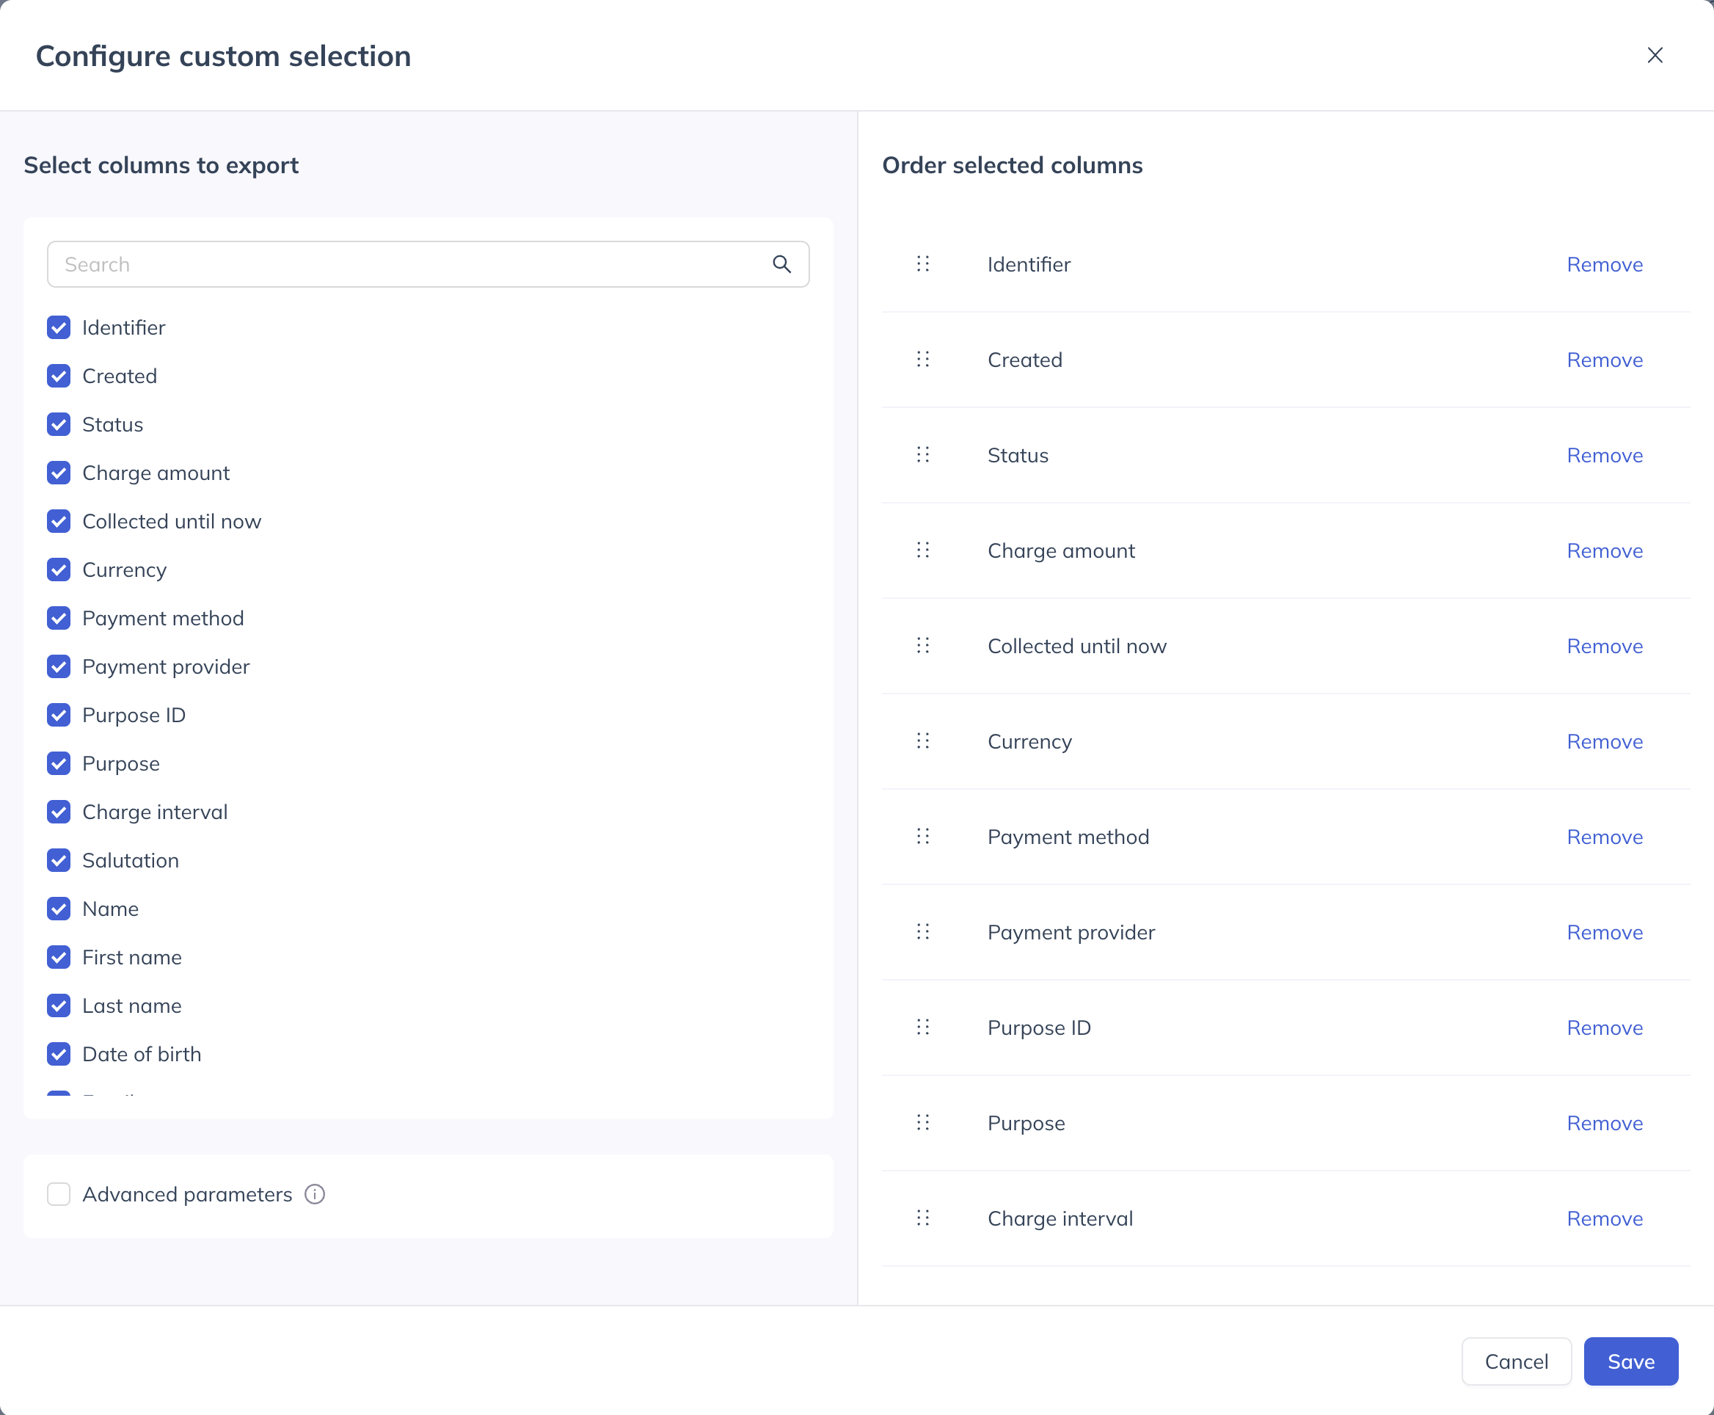Screen dimensions: 1714x1415
Task: Uncheck the Last name checkbox
Action: coord(59,1005)
